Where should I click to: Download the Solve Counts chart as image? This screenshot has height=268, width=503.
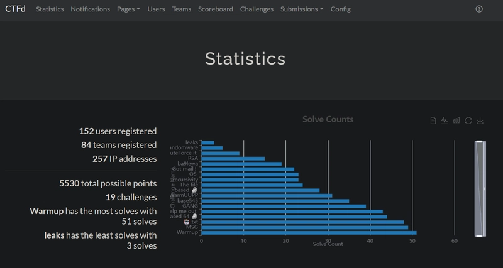point(480,121)
